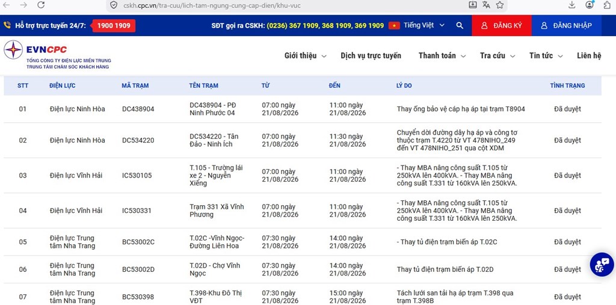Click the browser back arrow

pos(6,5)
